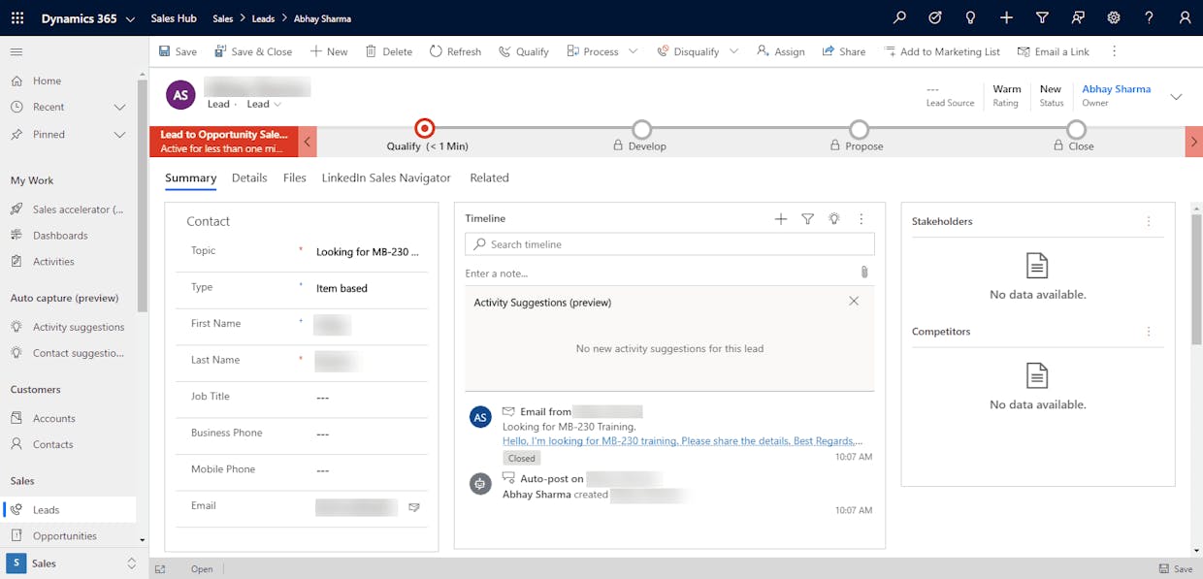Open the Related tab
1203x579 pixels.
click(489, 177)
